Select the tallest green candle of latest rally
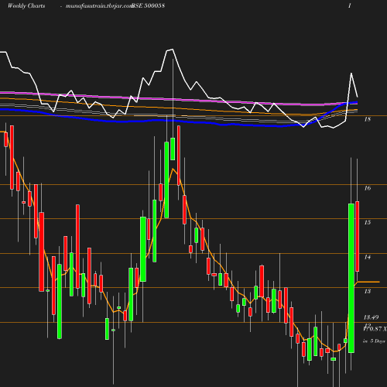Screen dimensions: 387x387 (351, 278)
